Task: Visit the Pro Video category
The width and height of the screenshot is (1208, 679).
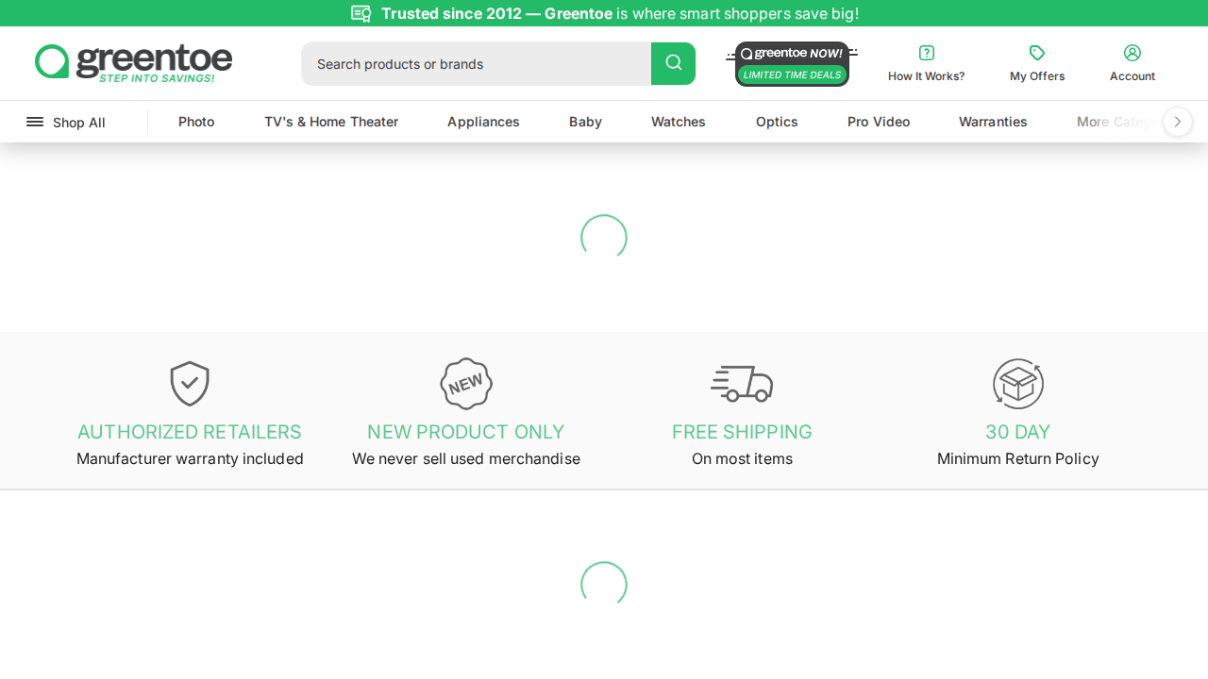Action: (879, 122)
